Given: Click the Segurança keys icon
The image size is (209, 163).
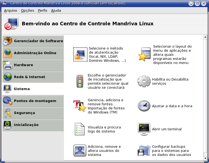Looking at the screenshot, I should pyautogui.click(x=8, y=113).
